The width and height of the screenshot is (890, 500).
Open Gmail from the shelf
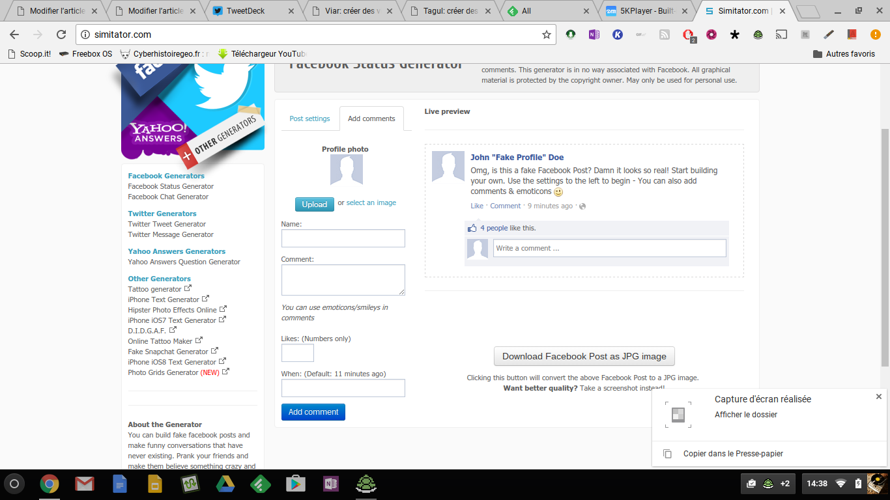coord(84,484)
